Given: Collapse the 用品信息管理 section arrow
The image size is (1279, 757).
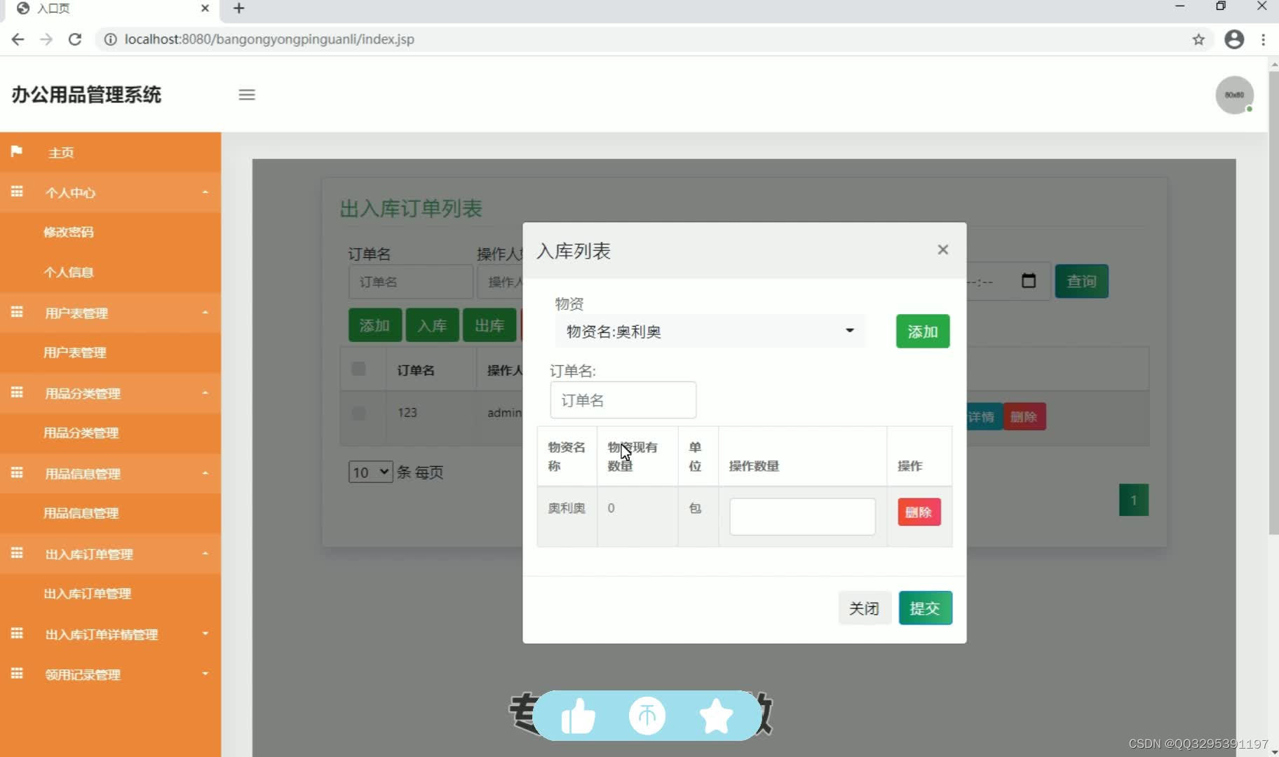Looking at the screenshot, I should (205, 473).
